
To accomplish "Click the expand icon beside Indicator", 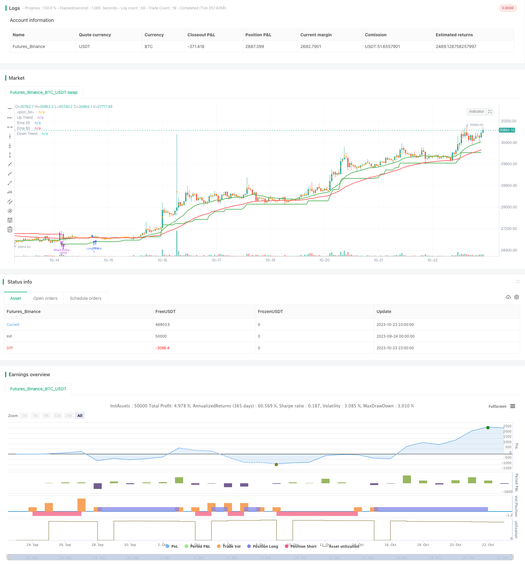I will tap(490, 112).
